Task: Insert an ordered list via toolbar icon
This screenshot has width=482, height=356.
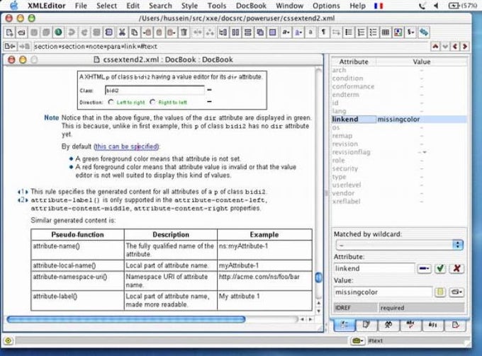Action: [361, 33]
